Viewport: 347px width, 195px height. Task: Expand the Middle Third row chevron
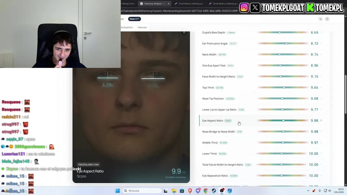pyautogui.click(x=321, y=143)
